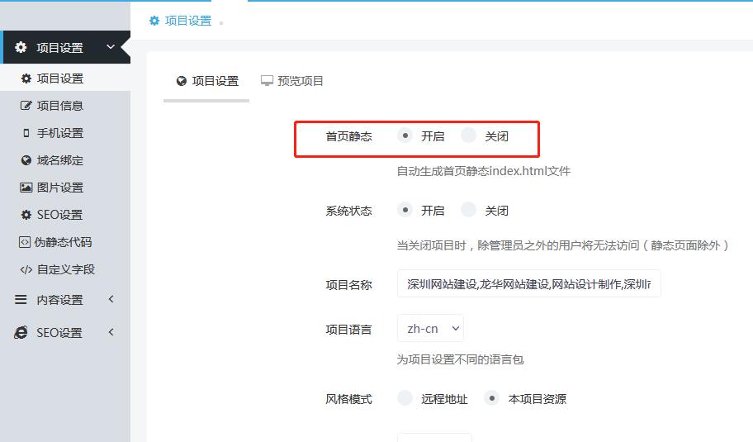
Task: Choose 远程地址 radio for 风格模式
Action: [405, 398]
